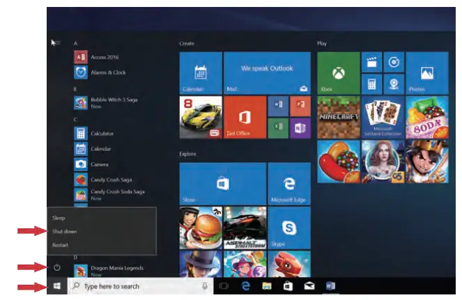Switch to Word on the taskbar
This screenshot has width=462, height=300.
point(330,286)
